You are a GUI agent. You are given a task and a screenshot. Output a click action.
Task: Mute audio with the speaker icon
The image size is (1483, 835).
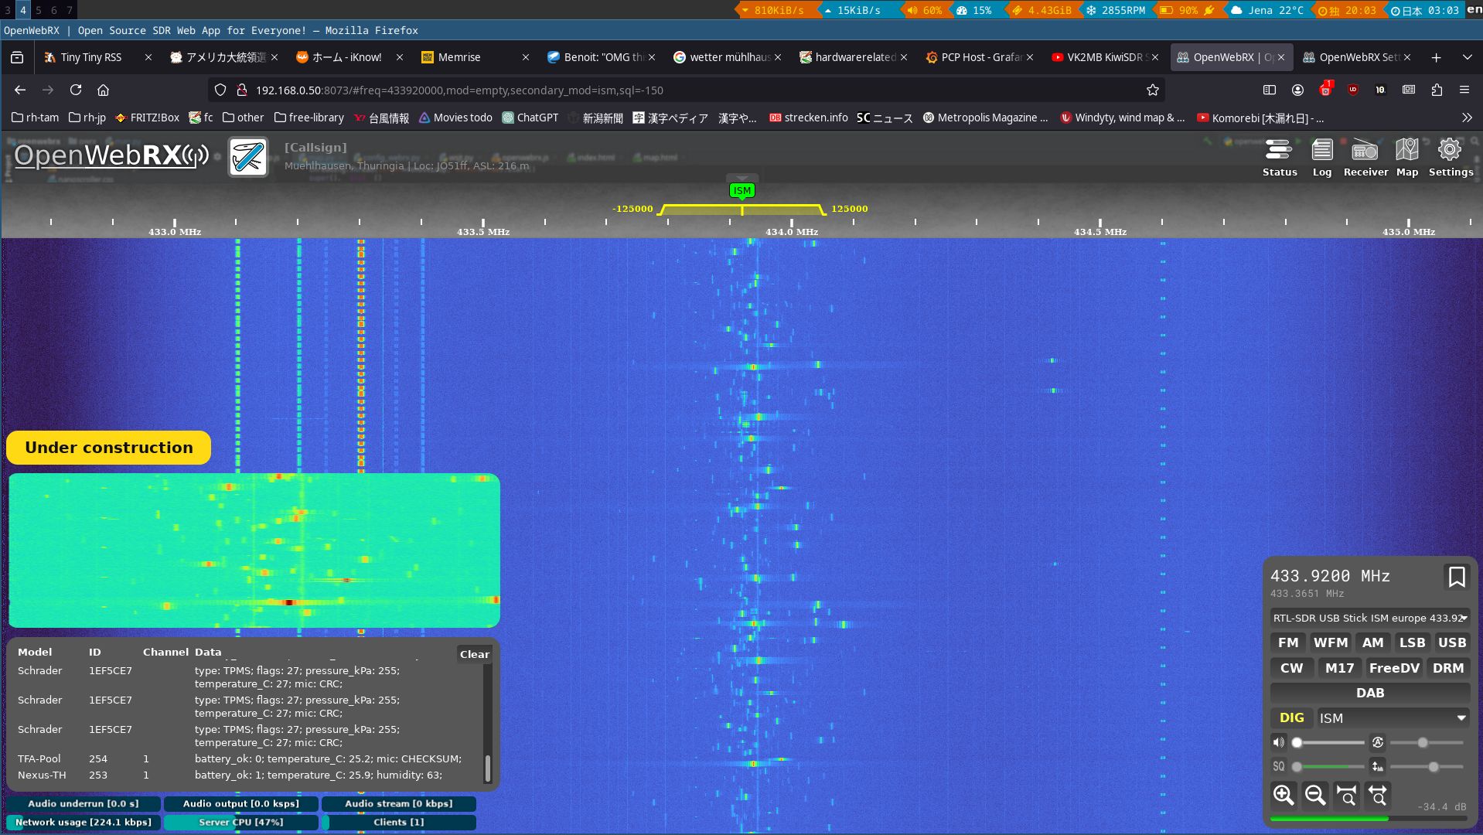coord(1279,742)
